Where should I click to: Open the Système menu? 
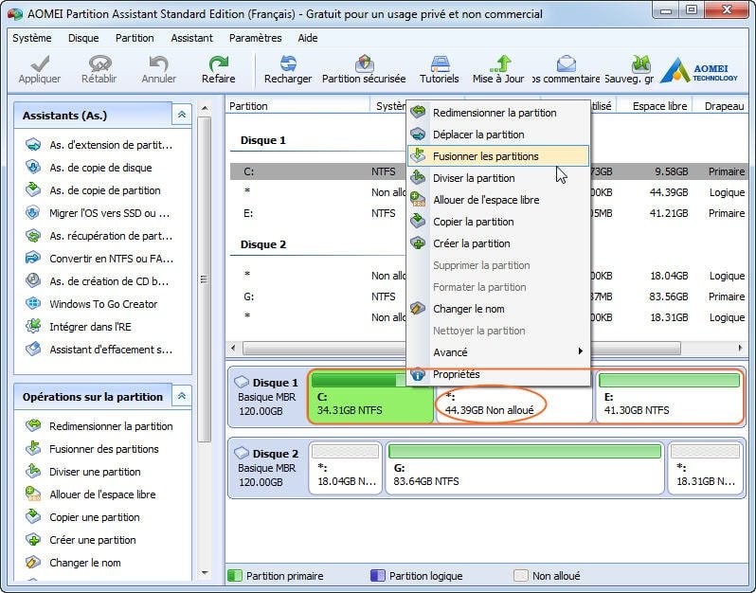point(32,38)
